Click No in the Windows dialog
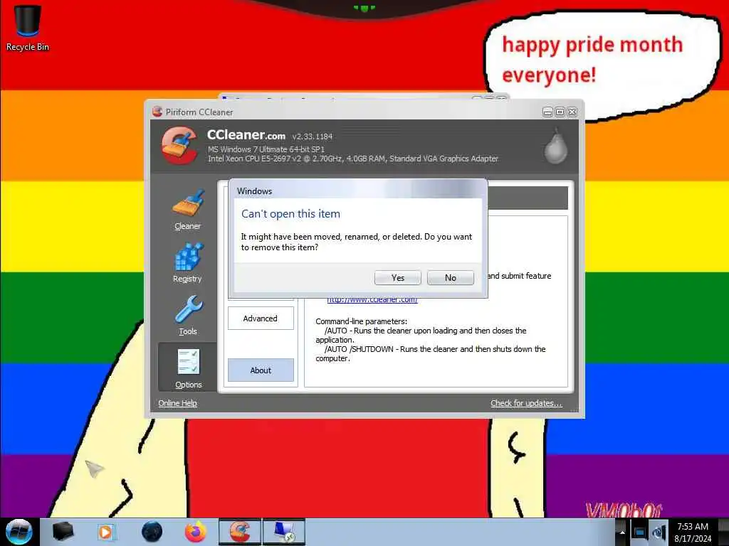This screenshot has height=546, width=729. coord(450,278)
